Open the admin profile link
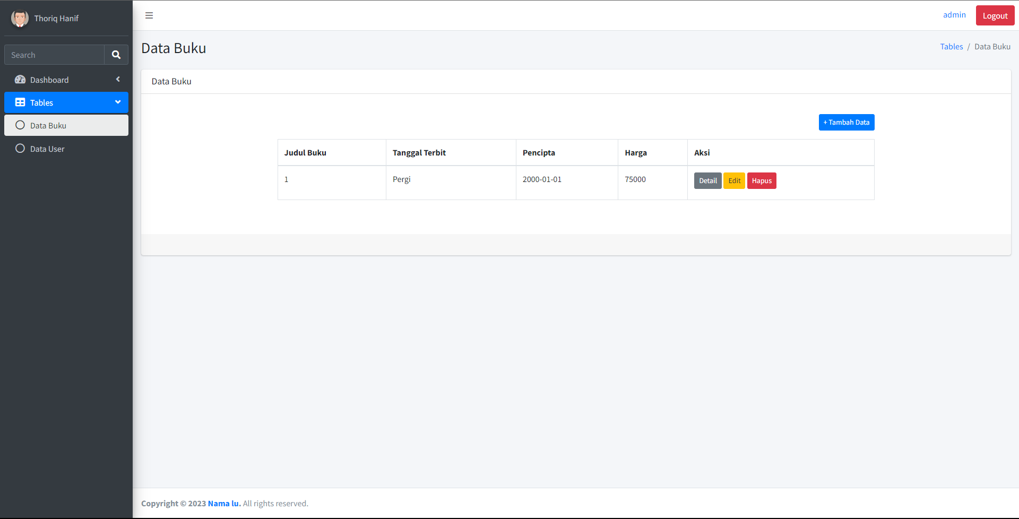Screen dimensions: 1019x519 click(x=954, y=15)
